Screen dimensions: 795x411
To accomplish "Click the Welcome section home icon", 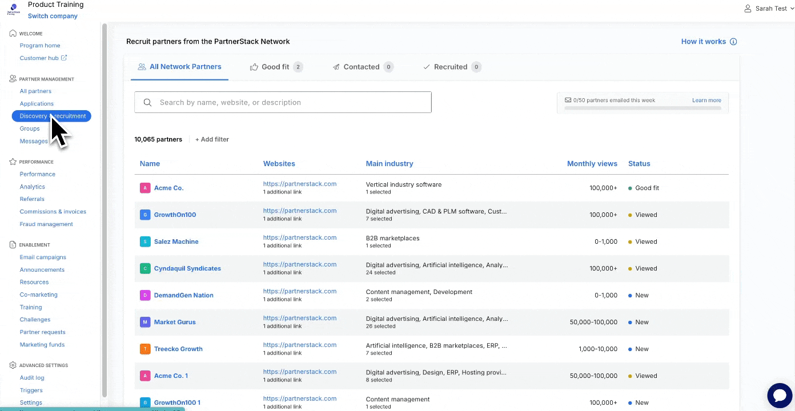I will [x=13, y=33].
